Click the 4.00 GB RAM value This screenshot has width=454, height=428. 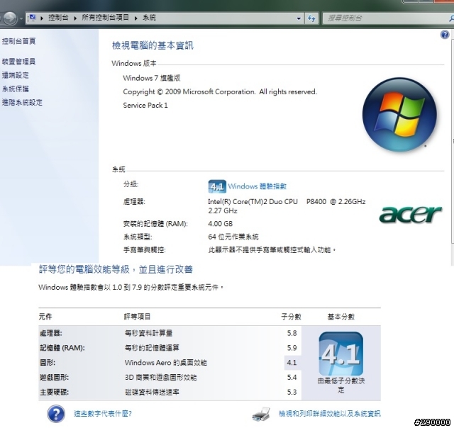(221, 224)
